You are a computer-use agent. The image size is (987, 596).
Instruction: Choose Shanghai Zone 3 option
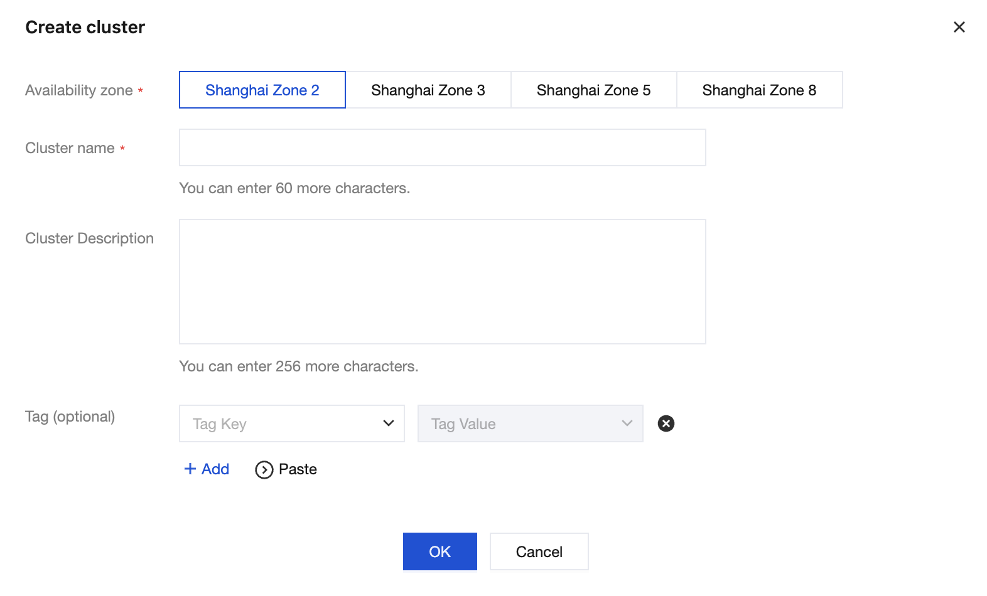tap(428, 90)
